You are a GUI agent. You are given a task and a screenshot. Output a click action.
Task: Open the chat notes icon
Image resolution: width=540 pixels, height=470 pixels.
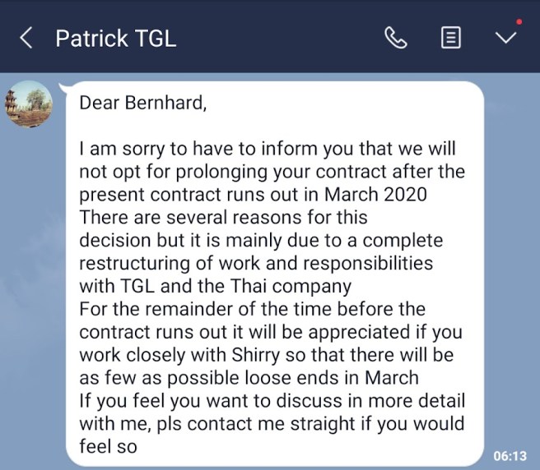450,38
